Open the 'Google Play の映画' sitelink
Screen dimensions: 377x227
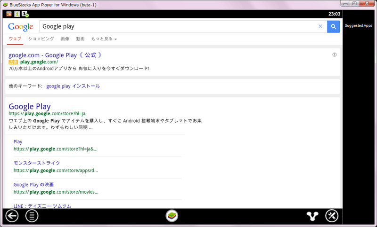(33, 185)
